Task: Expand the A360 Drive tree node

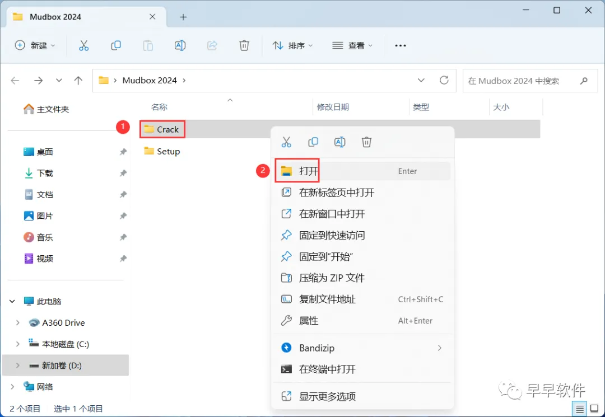Action: pyautogui.click(x=17, y=322)
